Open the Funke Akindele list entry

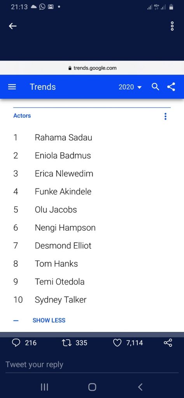(63, 192)
